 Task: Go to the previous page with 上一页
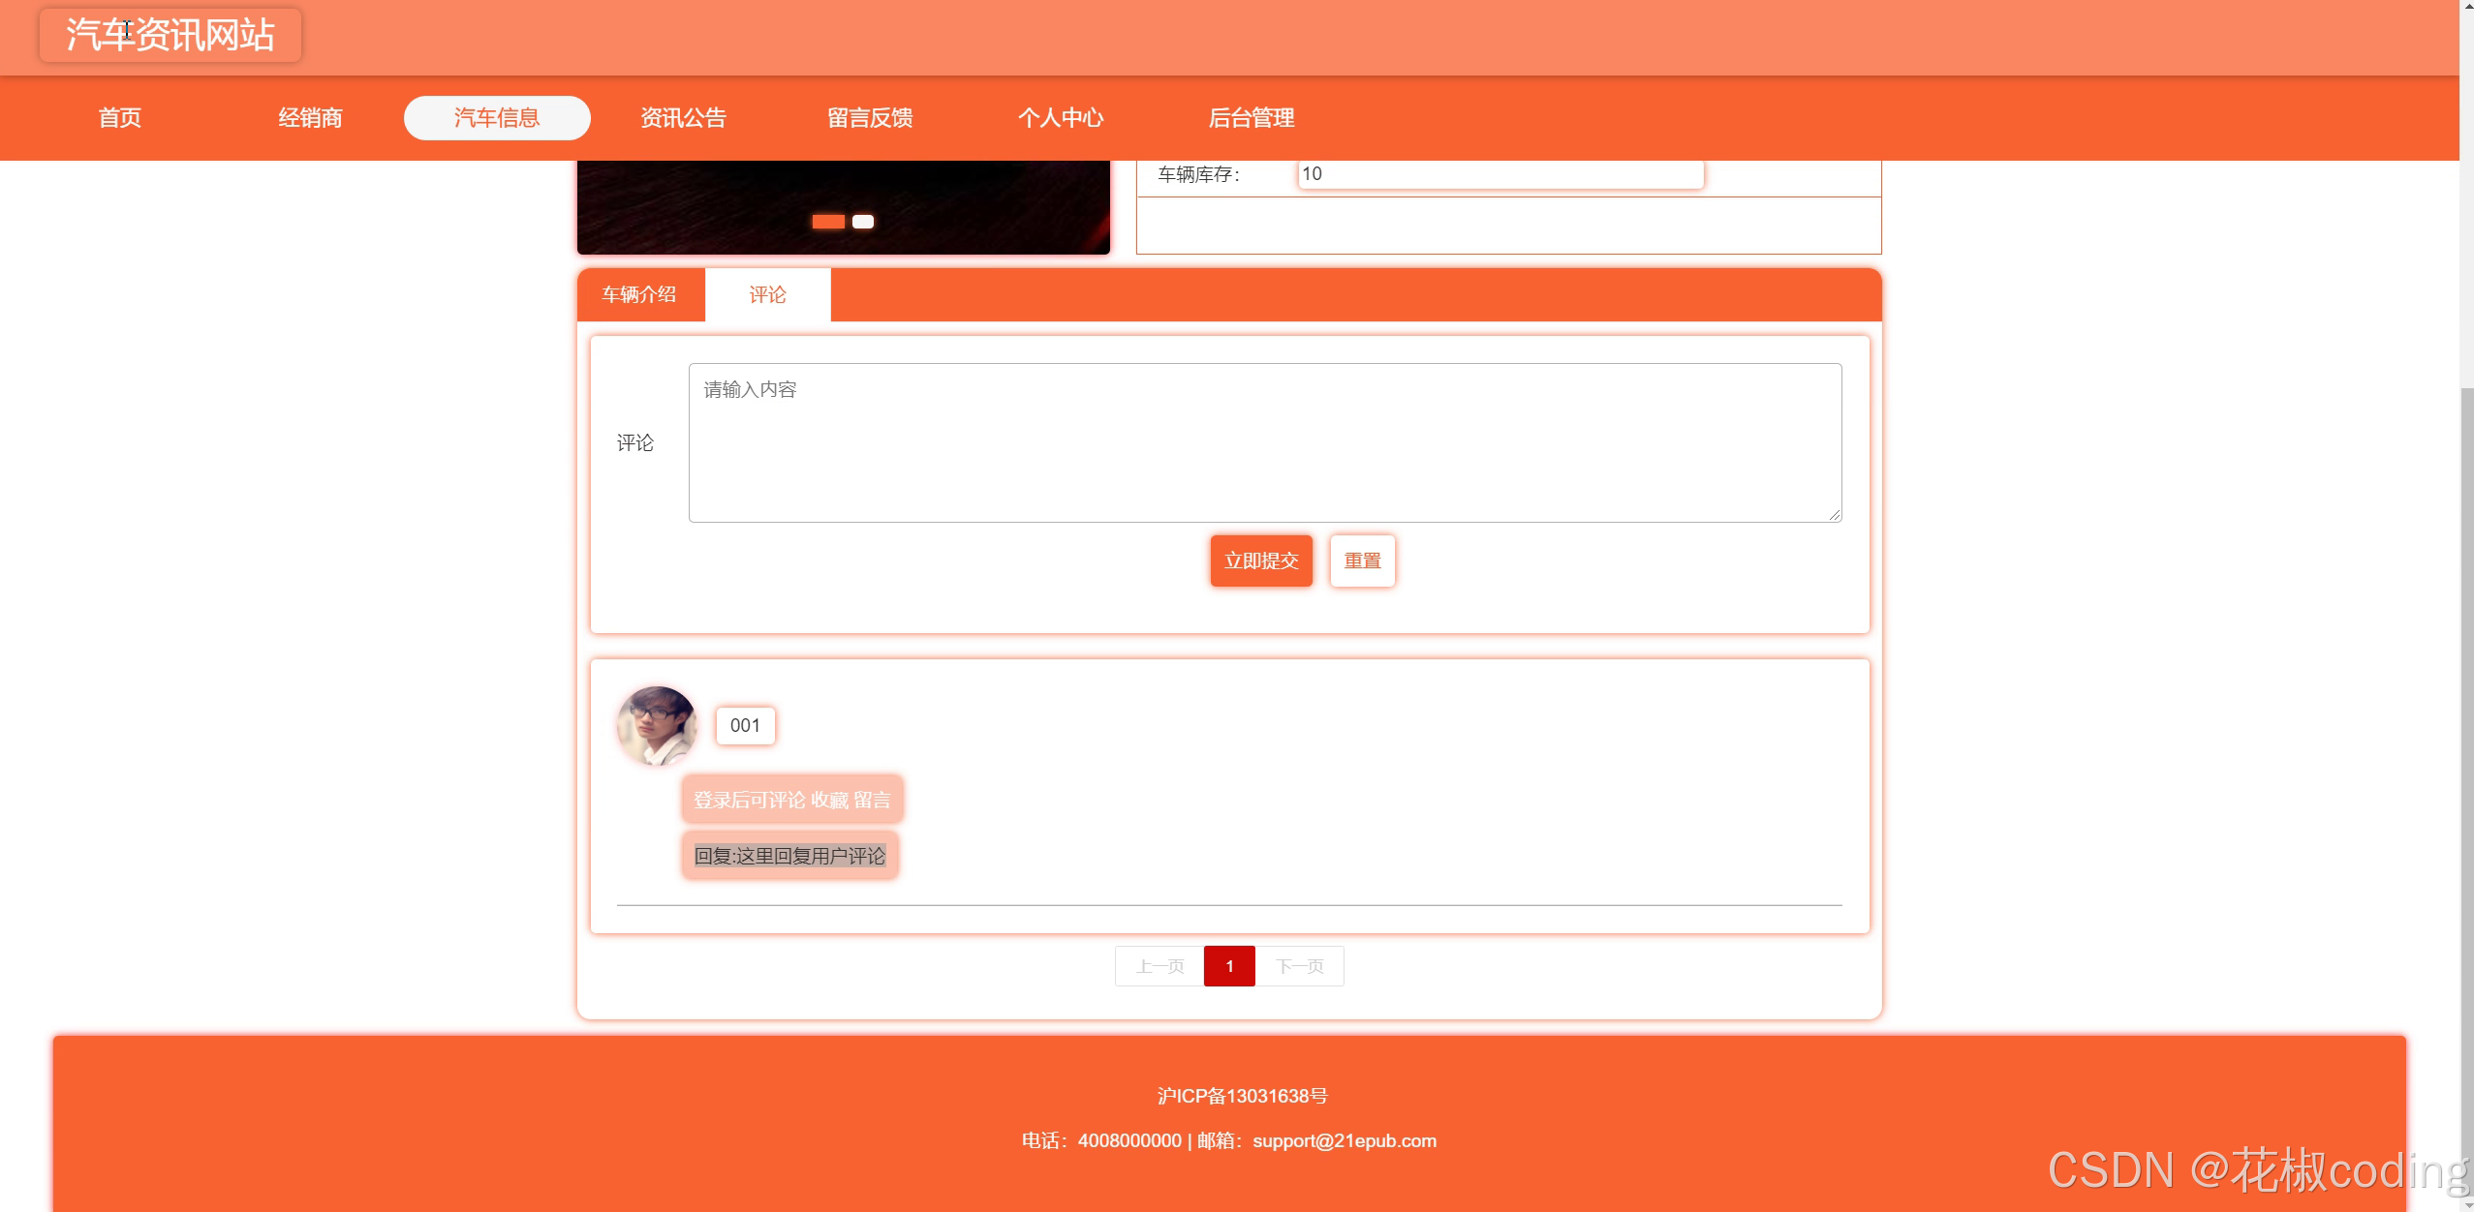1160,966
